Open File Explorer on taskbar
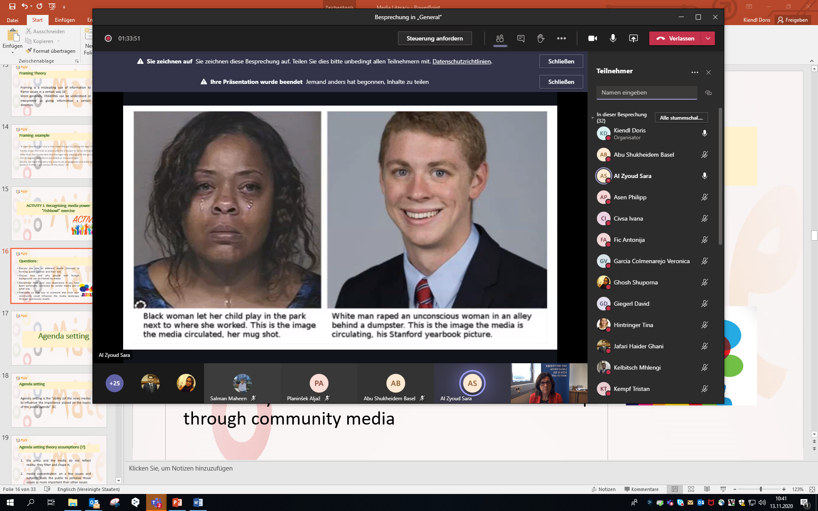The height and width of the screenshot is (511, 818). coord(73,502)
